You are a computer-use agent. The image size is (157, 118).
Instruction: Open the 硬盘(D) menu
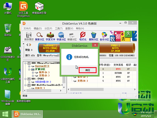click(38, 29)
